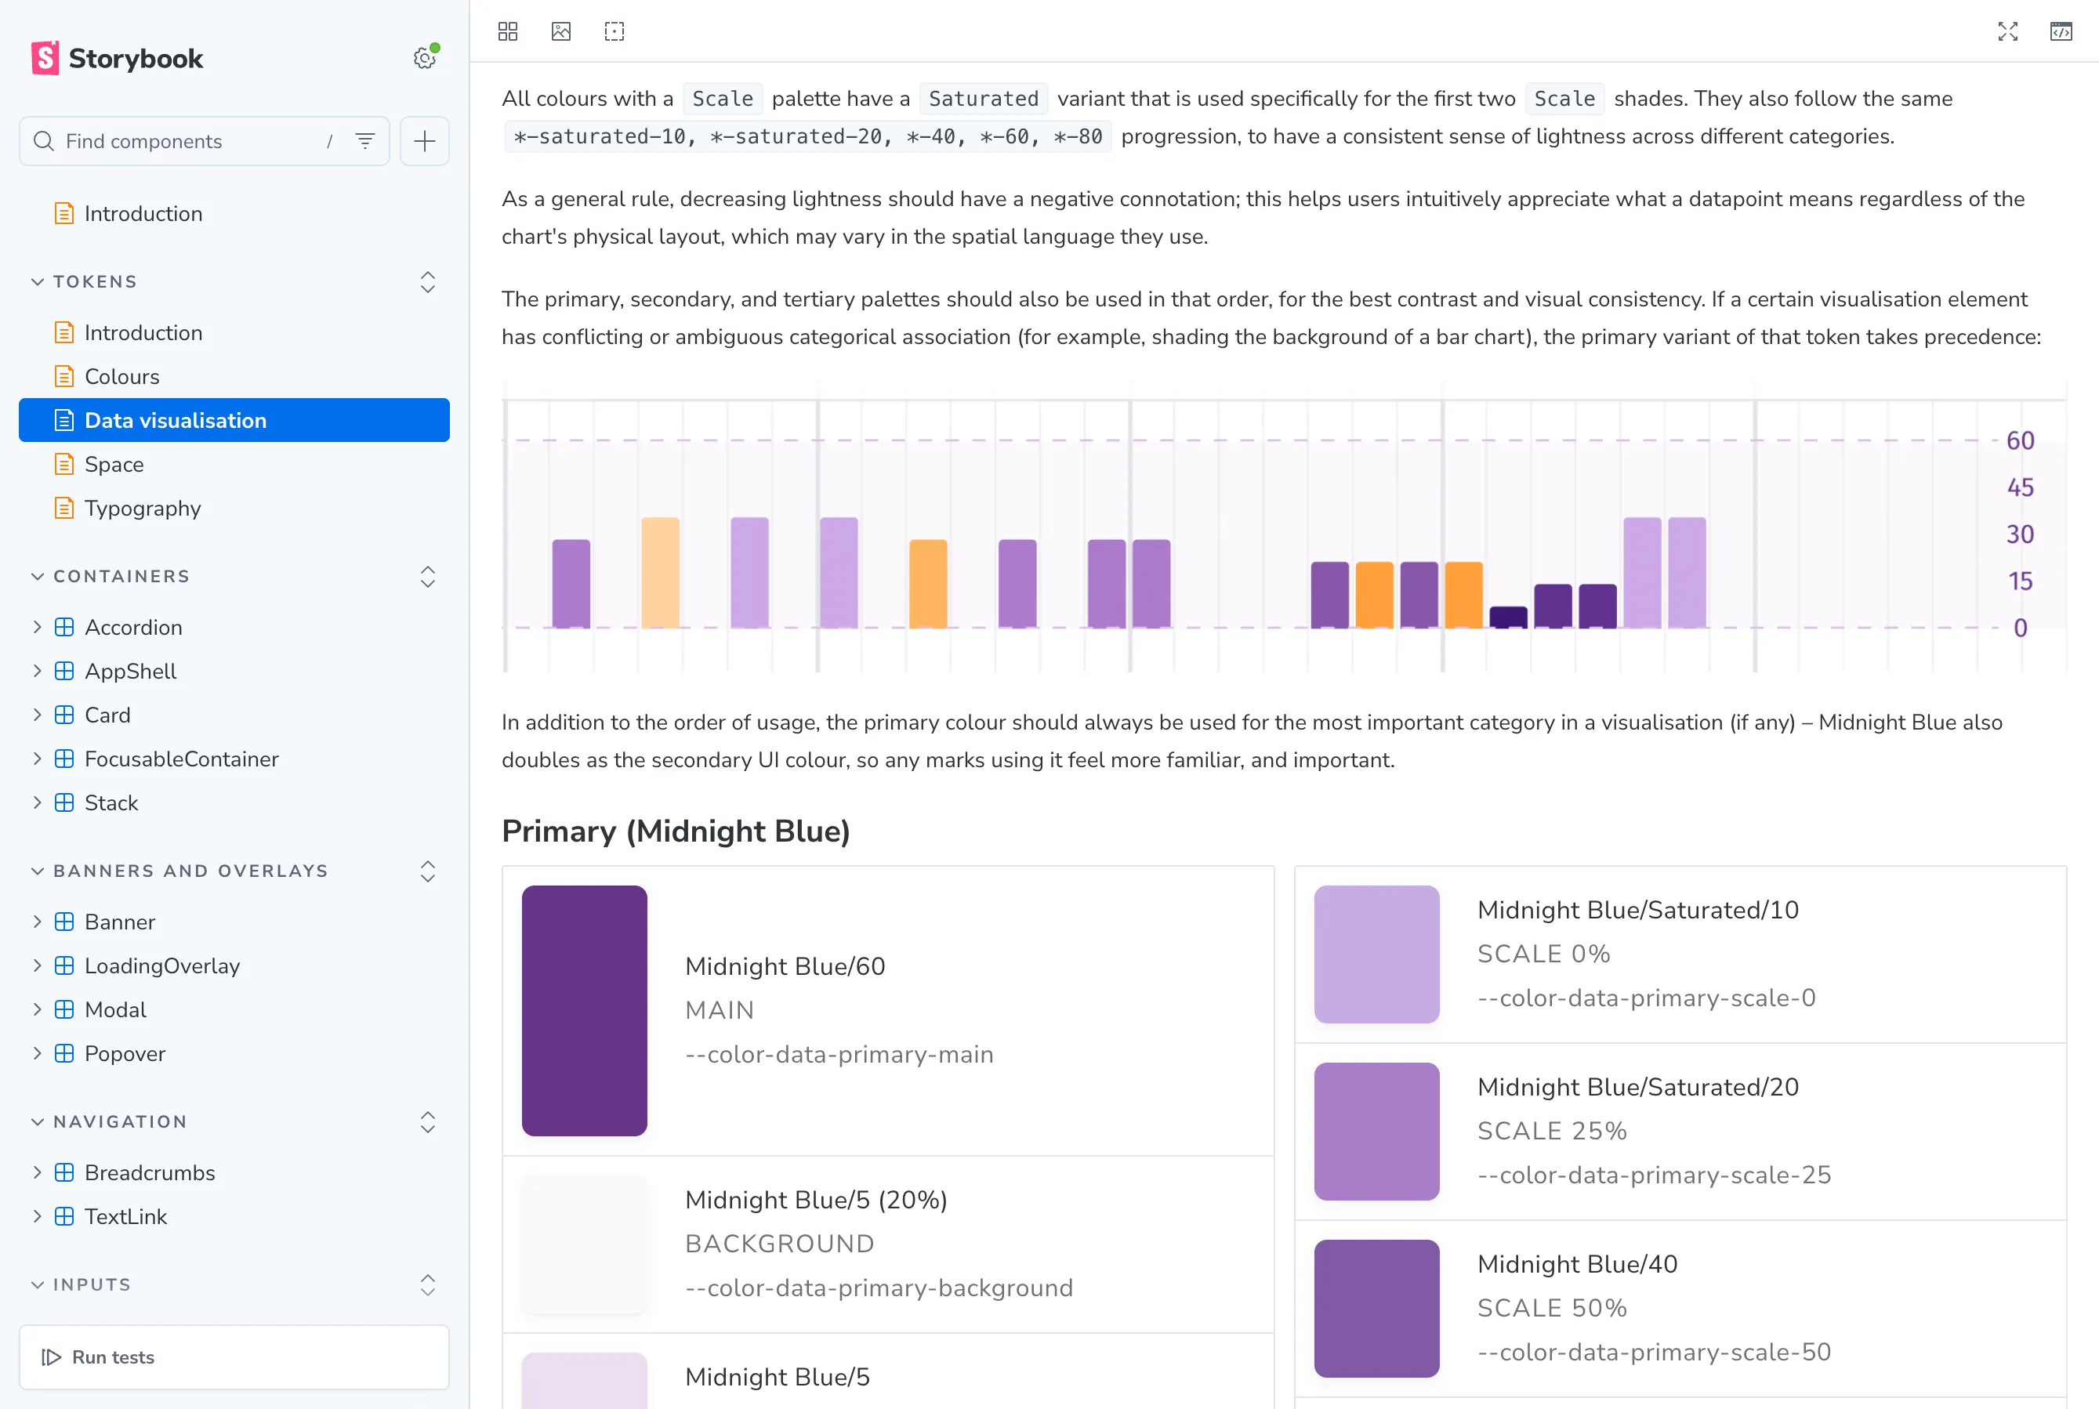This screenshot has width=2099, height=1409.
Task: Open the Colours docs page
Action: pyautogui.click(x=234, y=376)
